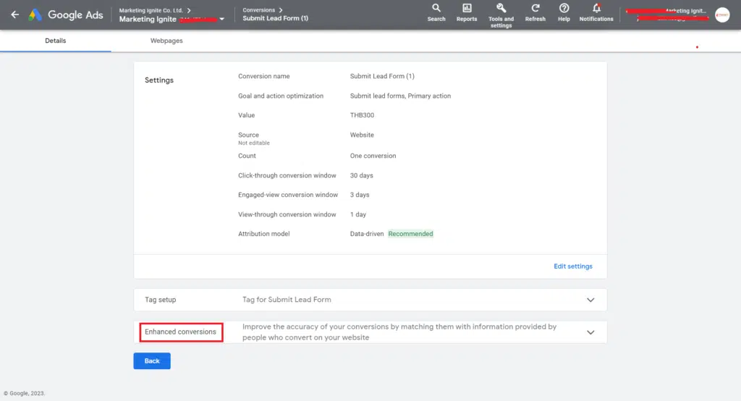Click the Google Ads logo
Screen dimensions: 741x401
click(x=35, y=14)
